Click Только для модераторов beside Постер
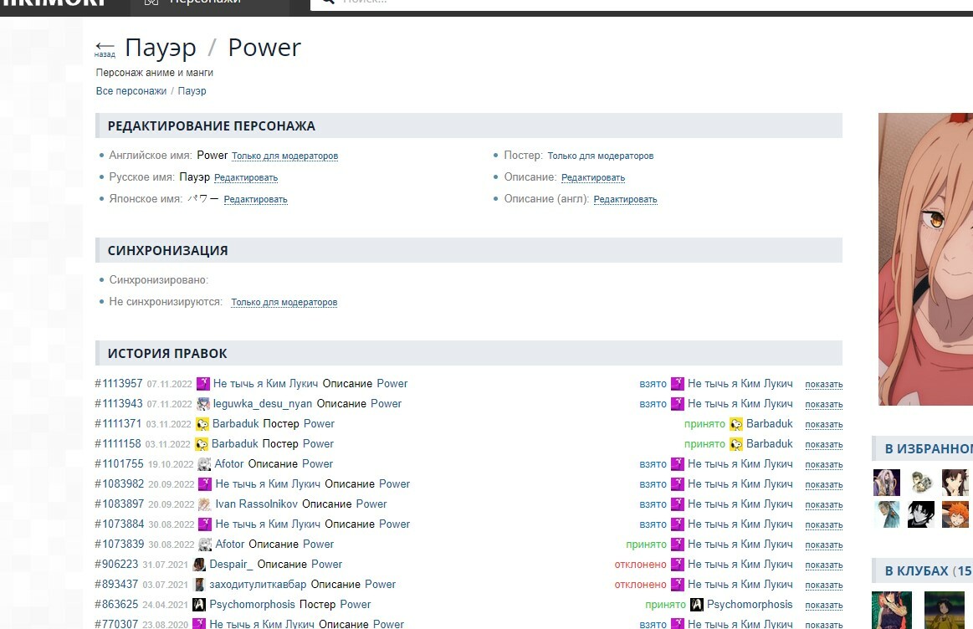 [600, 156]
